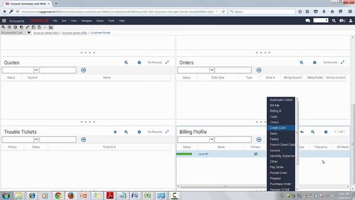The image size is (355, 200).
Task: Select Invoice from the list
Action: click(281, 151)
